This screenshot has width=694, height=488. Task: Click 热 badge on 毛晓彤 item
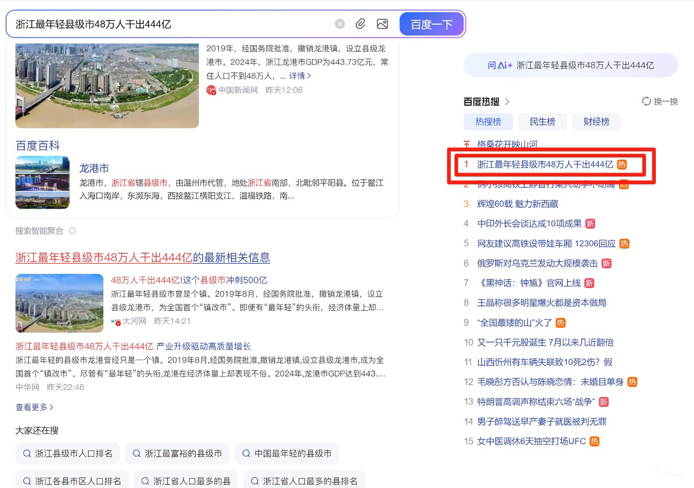tap(632, 382)
